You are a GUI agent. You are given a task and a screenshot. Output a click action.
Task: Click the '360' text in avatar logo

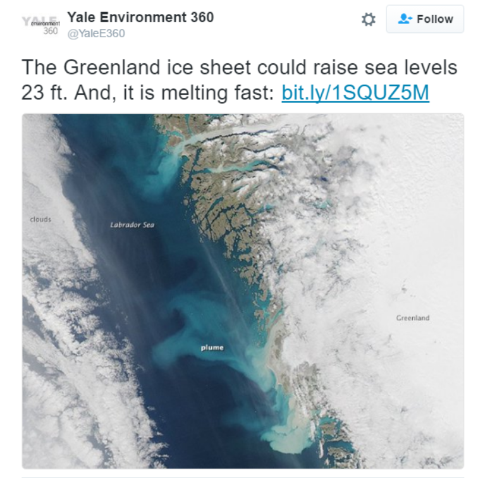point(51,31)
